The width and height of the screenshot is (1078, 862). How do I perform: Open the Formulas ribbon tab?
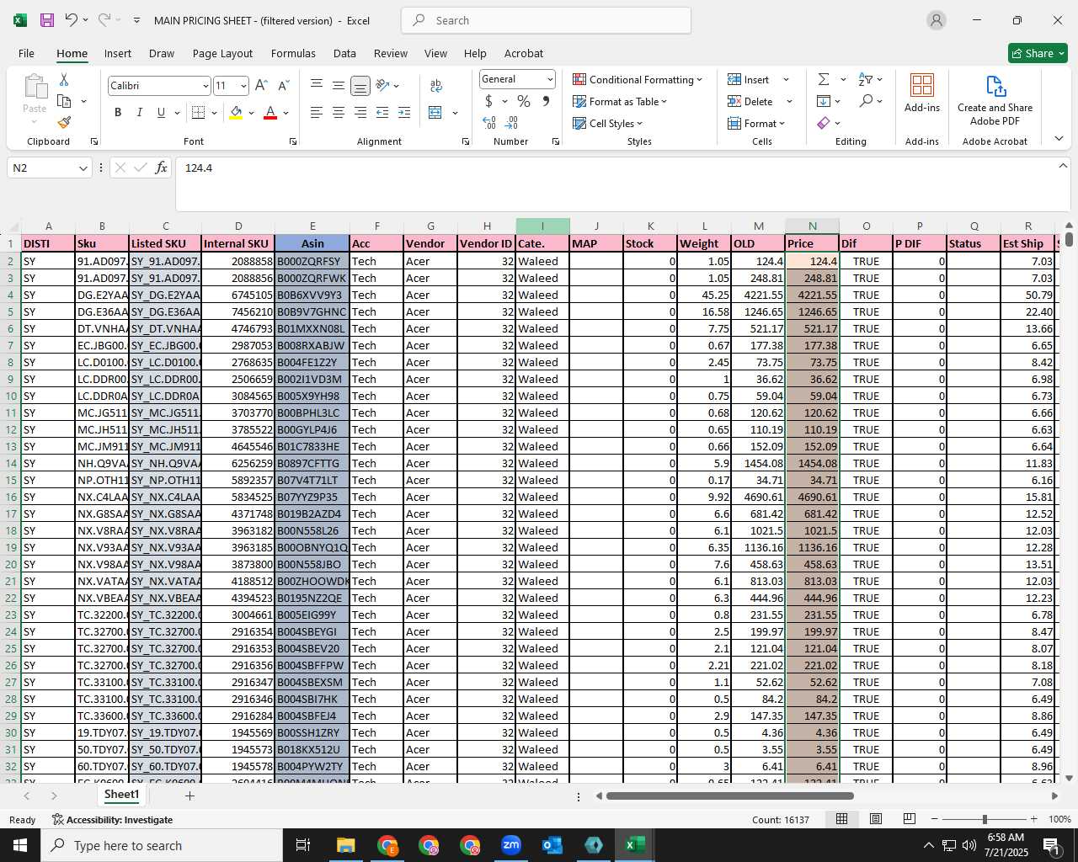(293, 53)
